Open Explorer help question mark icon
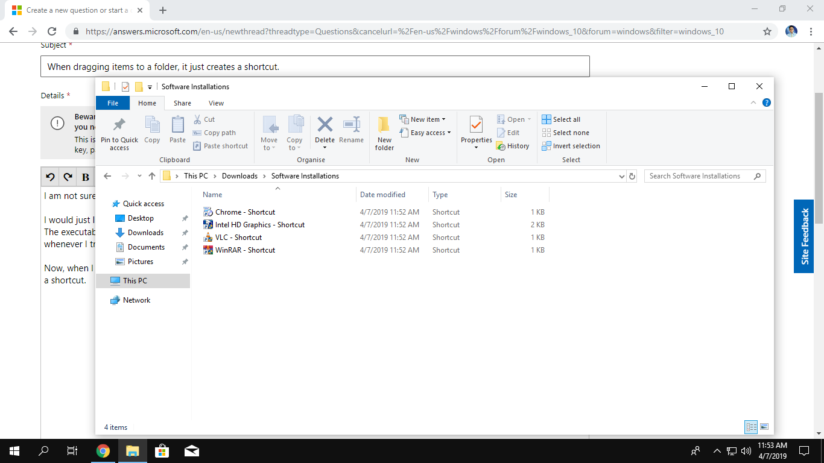824x463 pixels. click(766, 103)
